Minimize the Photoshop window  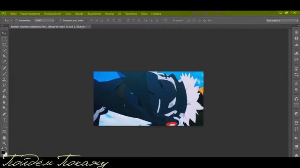[x=280, y=13]
